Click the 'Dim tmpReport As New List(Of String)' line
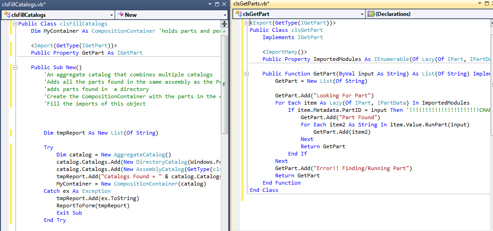 101,133
